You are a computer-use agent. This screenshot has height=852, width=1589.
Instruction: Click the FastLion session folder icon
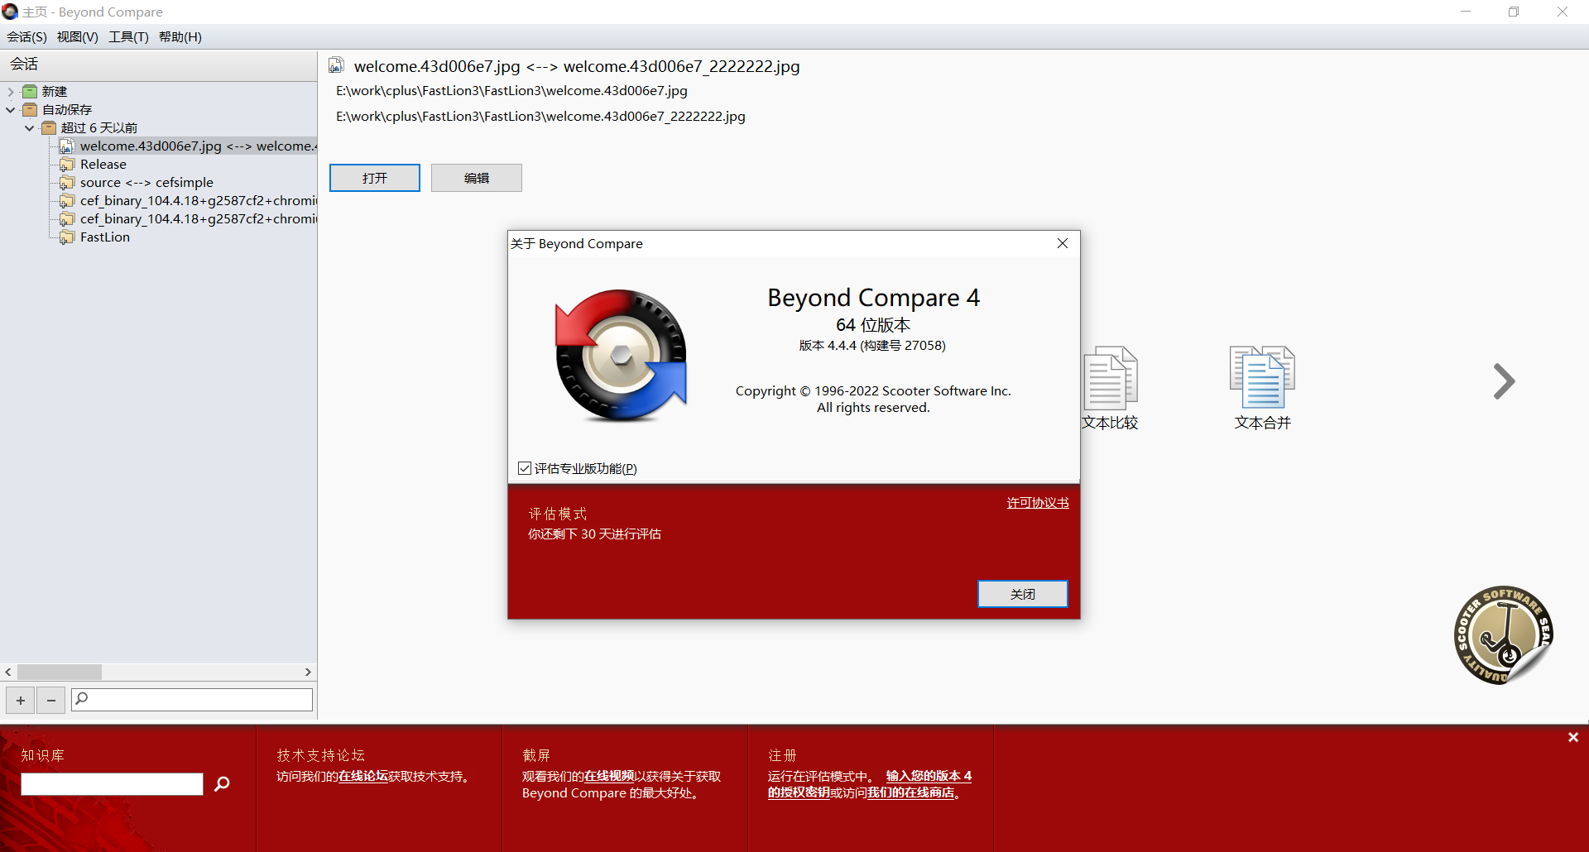pyautogui.click(x=67, y=237)
